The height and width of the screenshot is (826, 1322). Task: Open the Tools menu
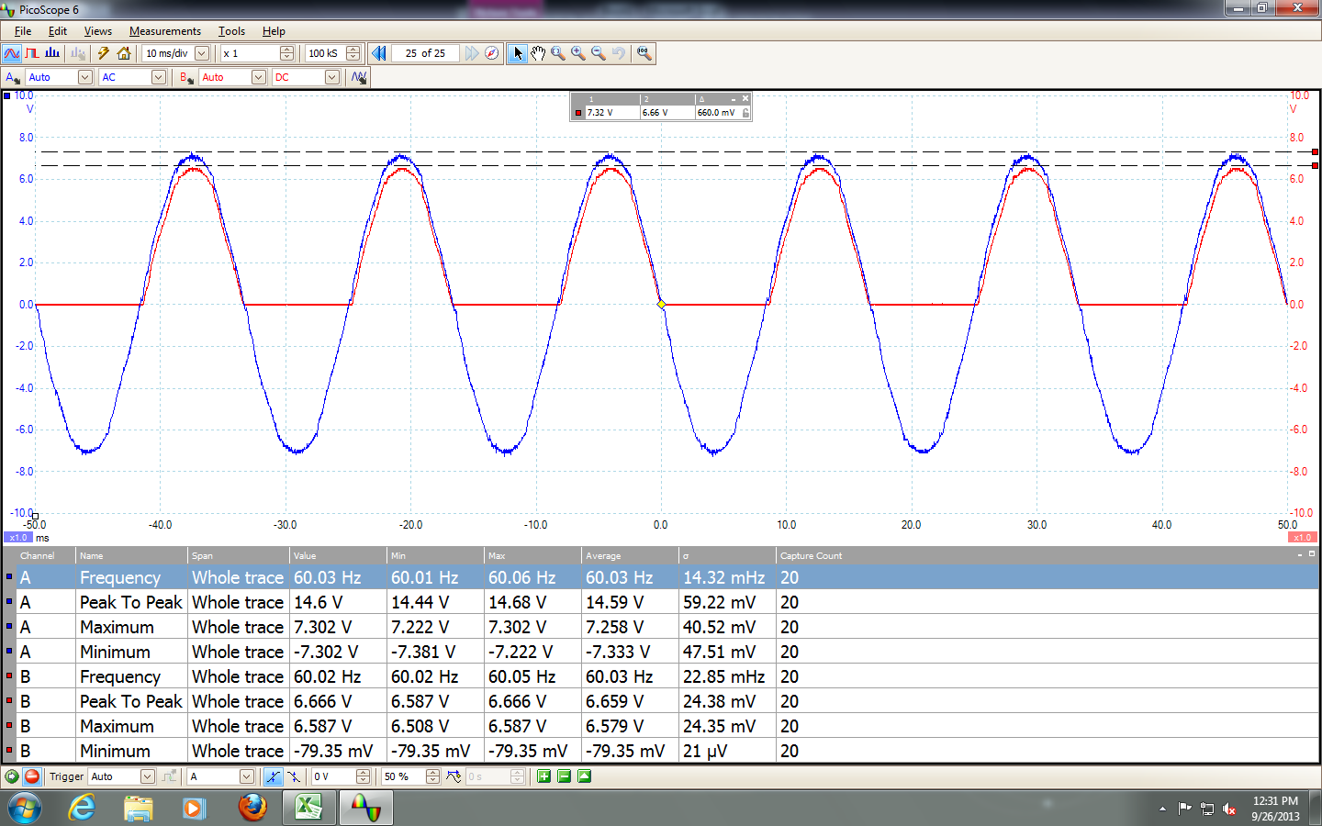point(231,30)
